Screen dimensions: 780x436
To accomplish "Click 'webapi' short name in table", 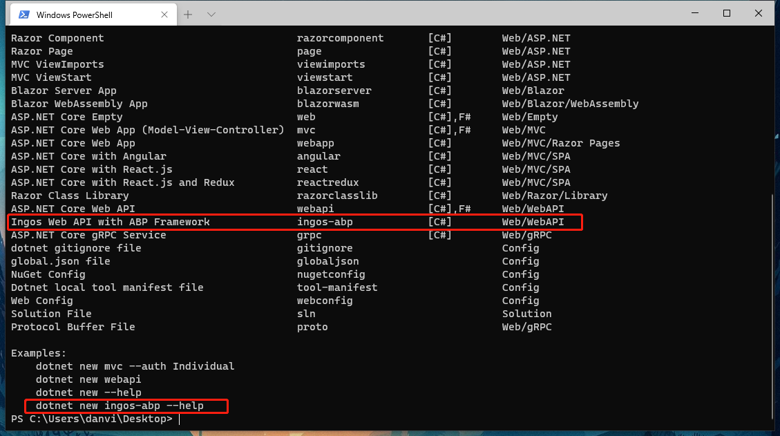I will [x=315, y=209].
